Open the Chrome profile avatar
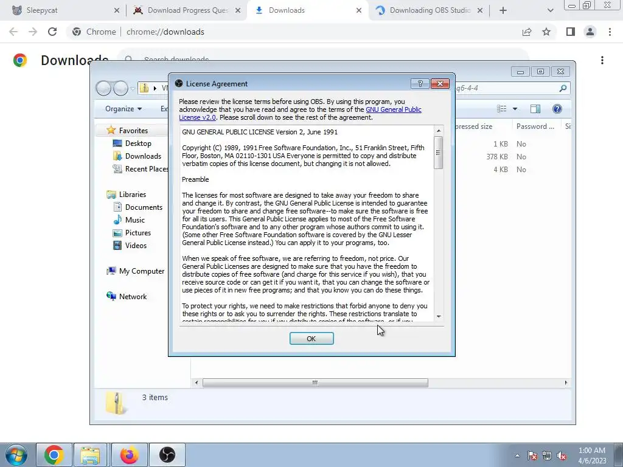Viewport: 623px width, 467px height. click(590, 32)
